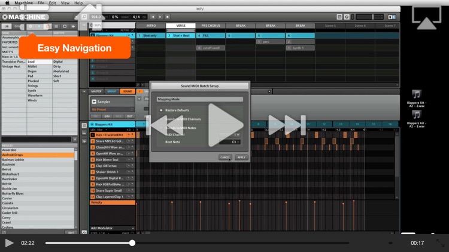The width and height of the screenshot is (449, 252).
Task: Select the VERSE scene
Action: [181, 26]
